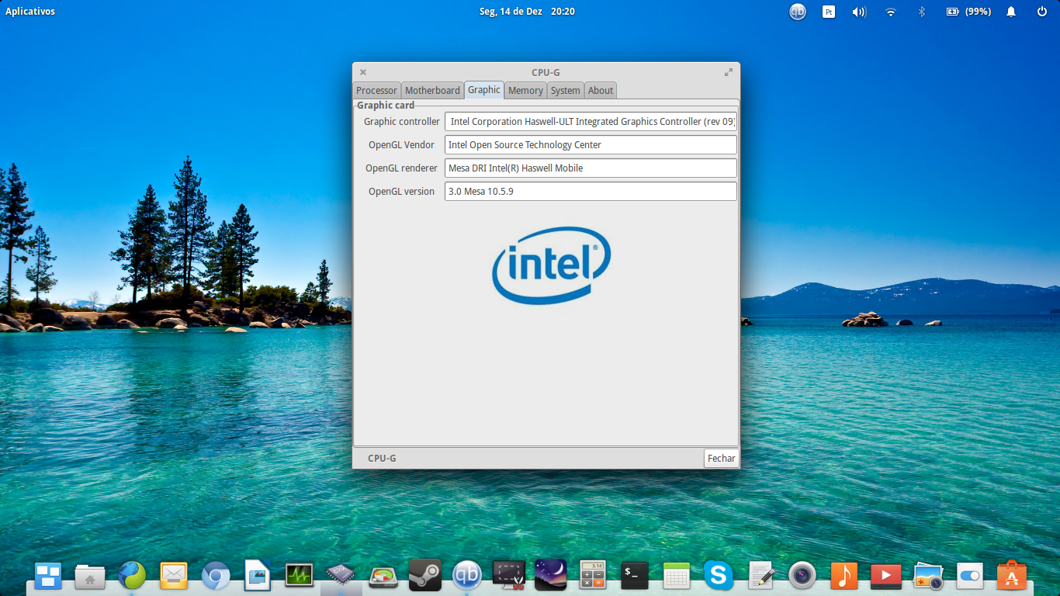Open the Music player from dock
Viewport: 1060px width, 596px height.
844,575
